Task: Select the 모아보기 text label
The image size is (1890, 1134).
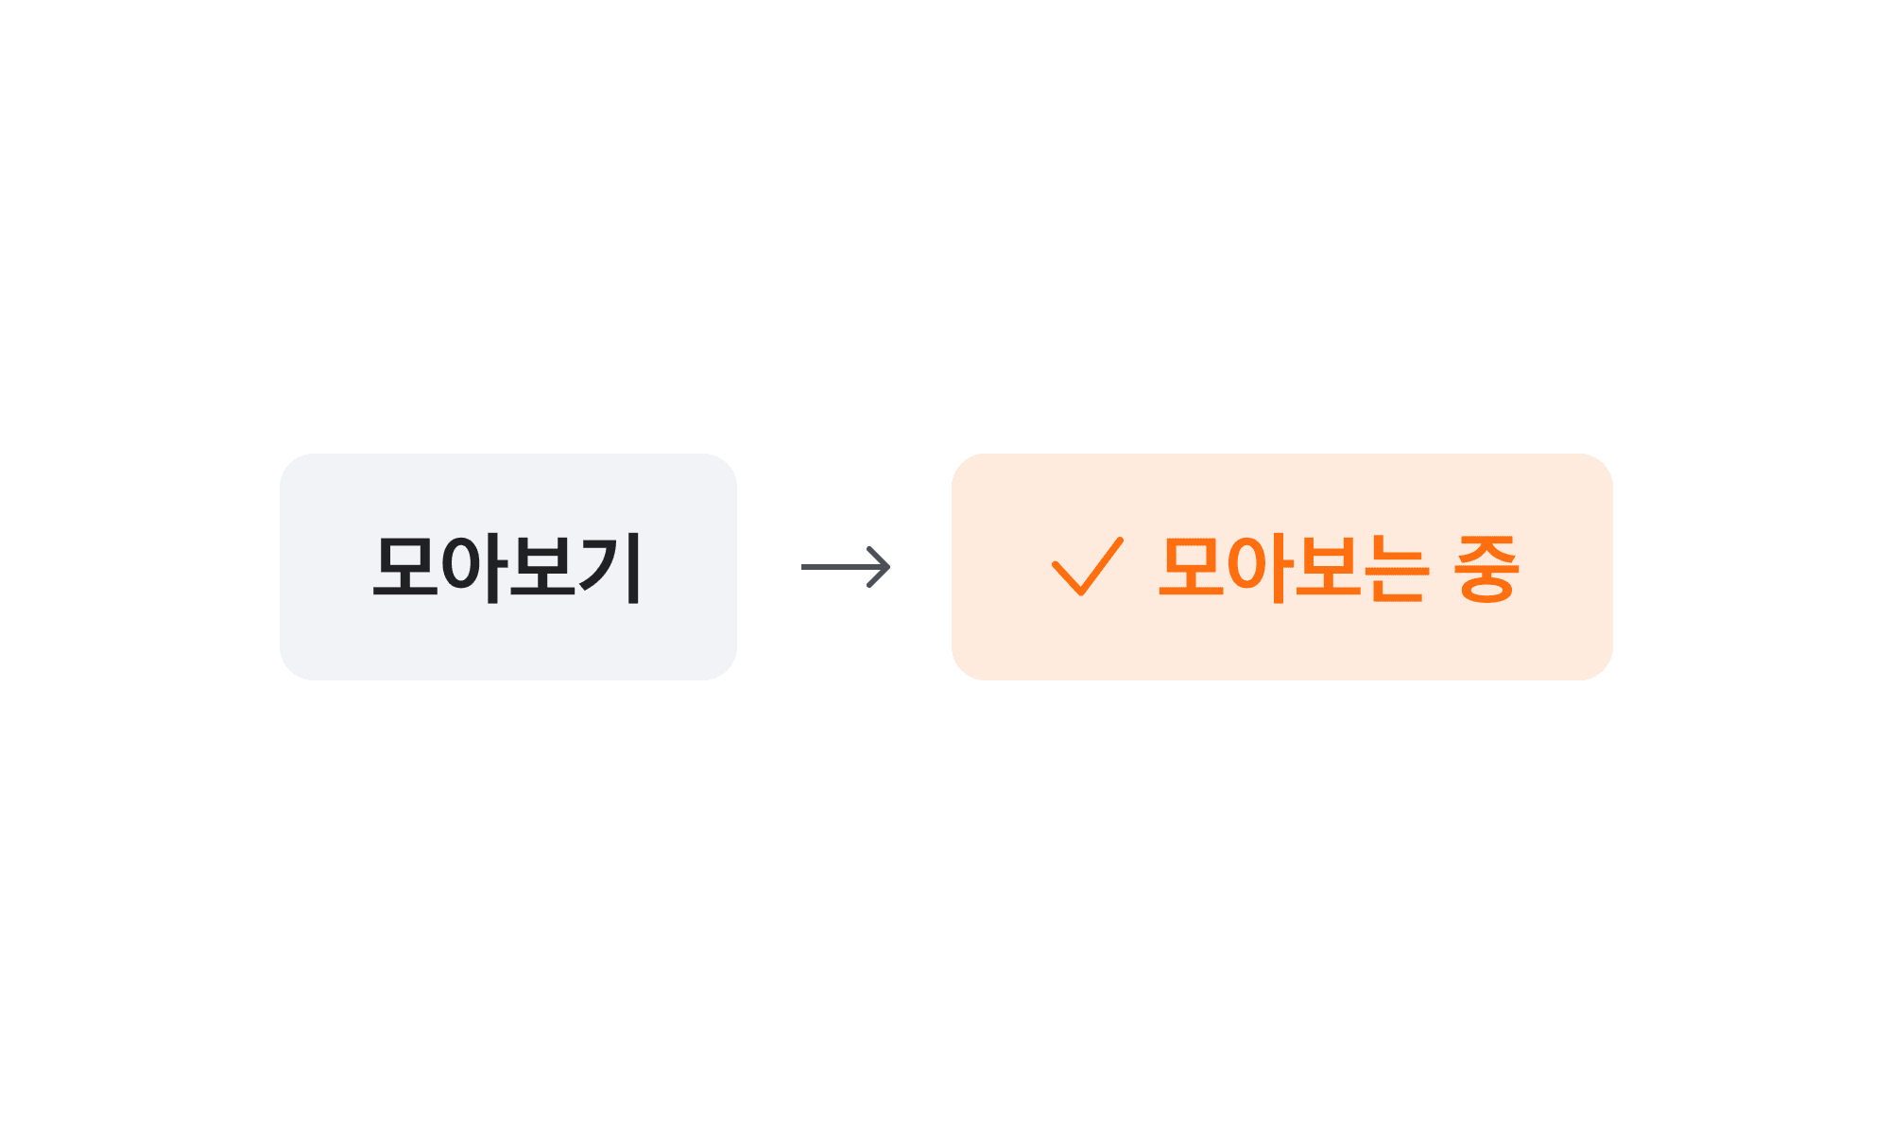Action: click(507, 567)
